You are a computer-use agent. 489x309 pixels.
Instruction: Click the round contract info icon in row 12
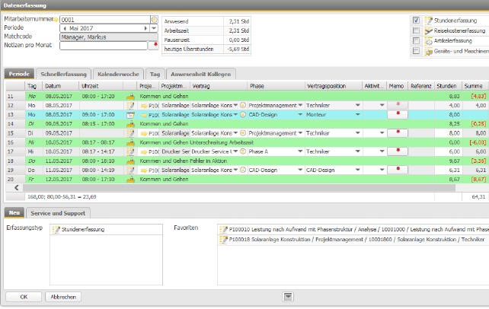[243, 106]
